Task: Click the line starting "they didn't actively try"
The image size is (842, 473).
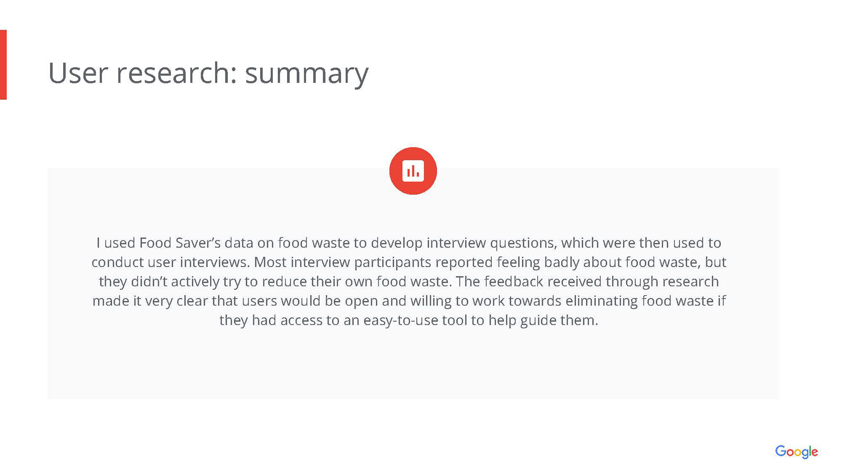Action: click(x=409, y=281)
